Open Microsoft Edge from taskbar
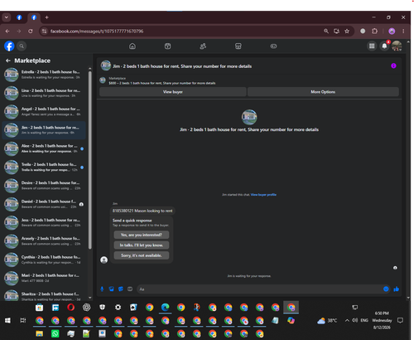Screen dimensions: 414x340 click(x=166, y=308)
